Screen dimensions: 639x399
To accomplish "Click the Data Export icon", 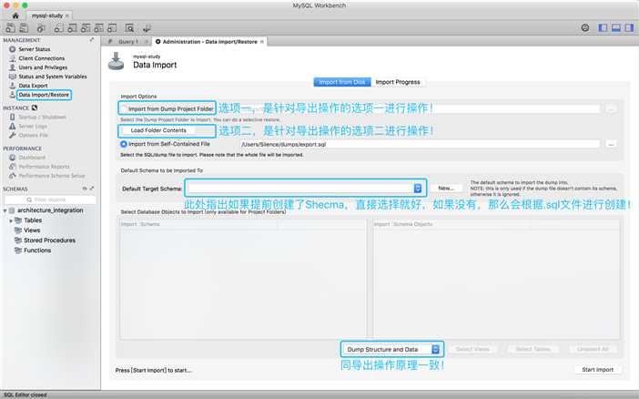I will (12, 86).
